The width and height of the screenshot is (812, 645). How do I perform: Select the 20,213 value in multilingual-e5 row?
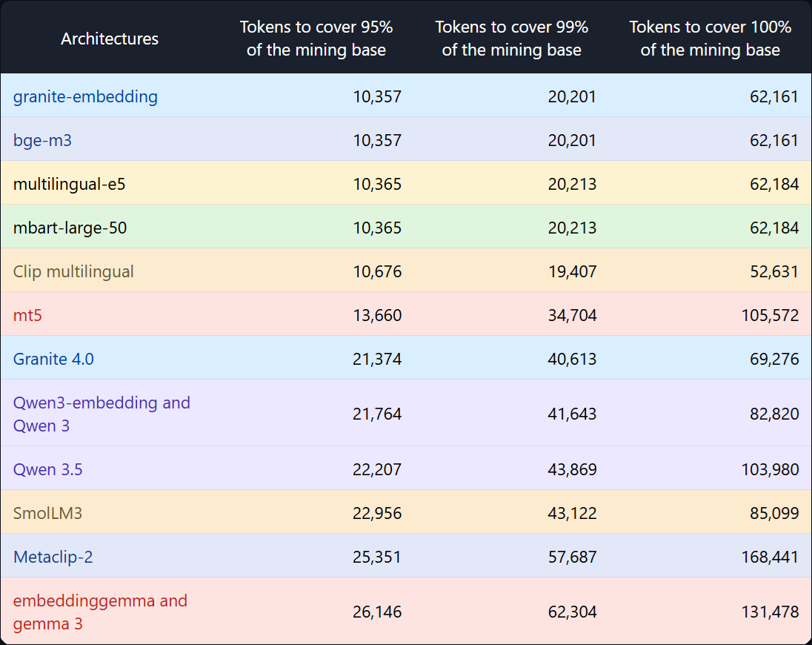click(572, 185)
